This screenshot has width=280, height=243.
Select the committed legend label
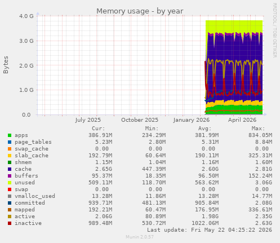(x=30, y=203)
